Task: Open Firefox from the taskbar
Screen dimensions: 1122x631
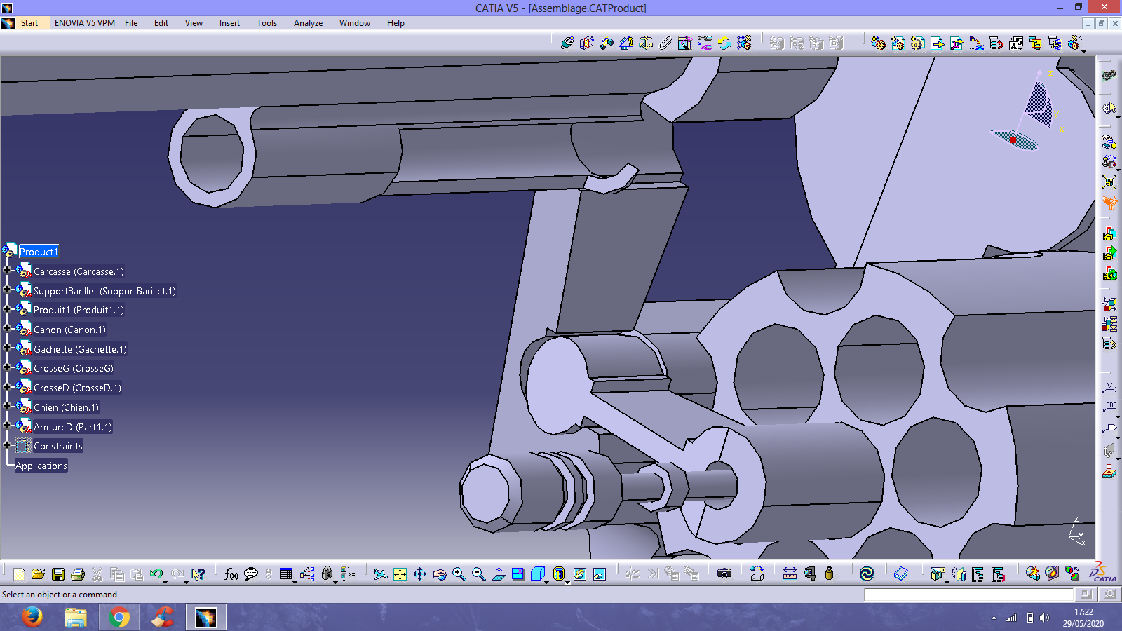Action: [32, 617]
